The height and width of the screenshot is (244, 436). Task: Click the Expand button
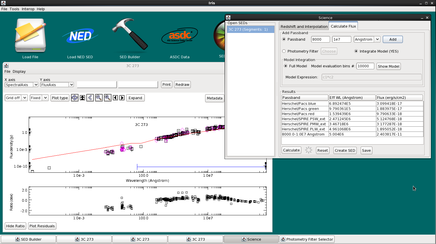point(135,98)
